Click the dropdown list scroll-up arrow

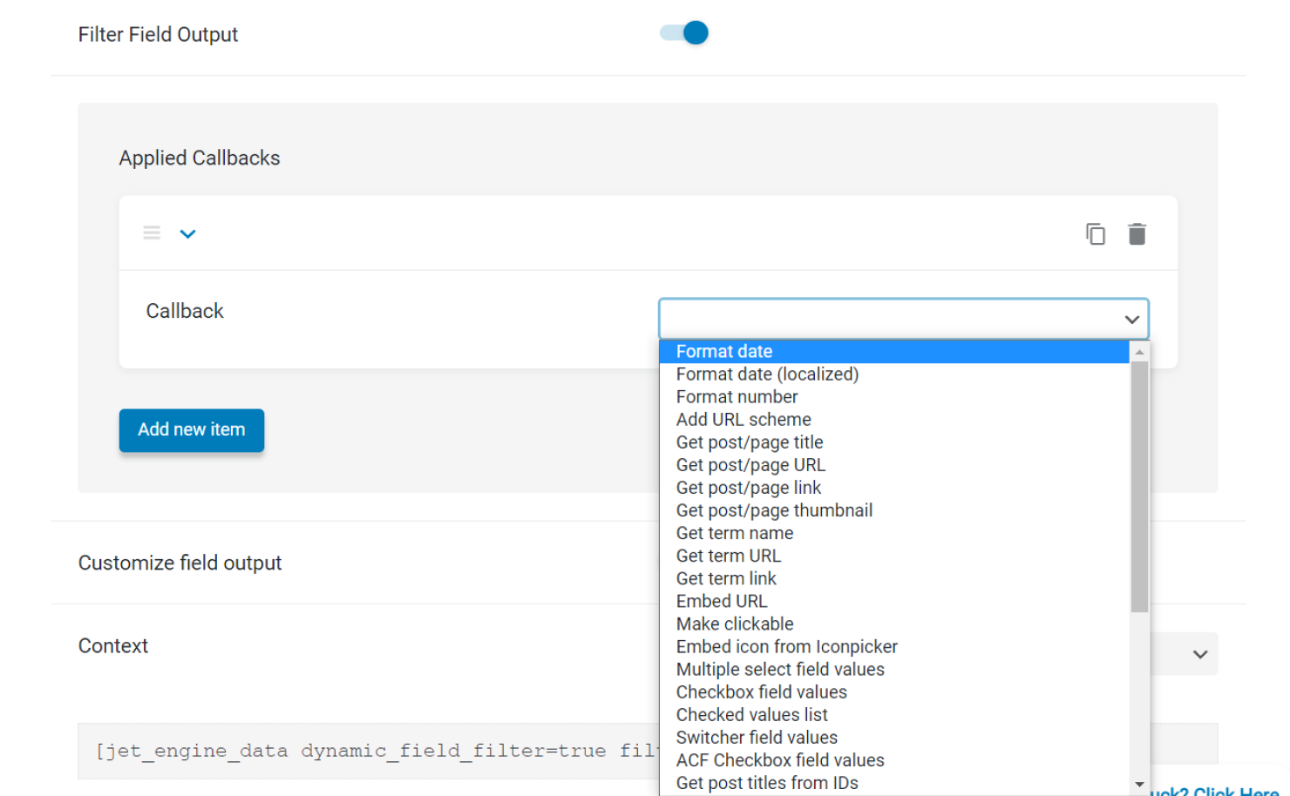[x=1139, y=352]
